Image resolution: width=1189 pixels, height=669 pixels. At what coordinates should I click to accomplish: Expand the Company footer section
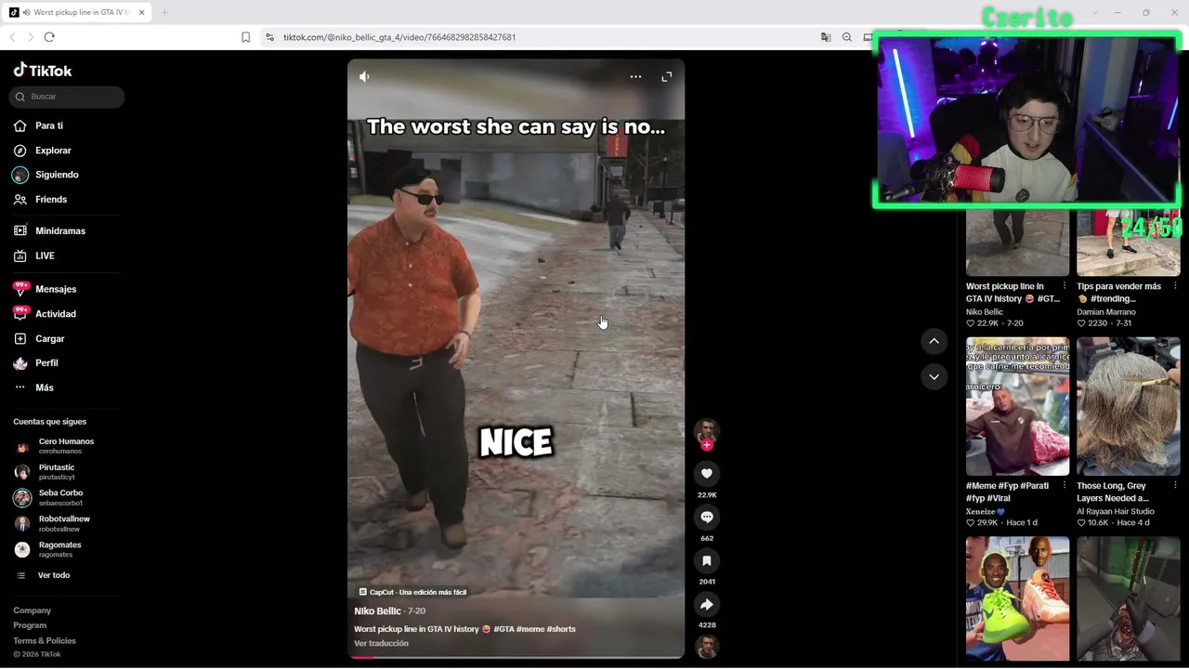point(33,610)
